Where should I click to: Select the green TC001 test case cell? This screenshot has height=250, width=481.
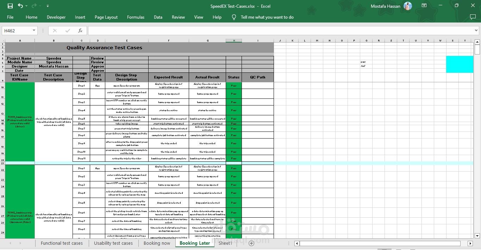pos(20,122)
